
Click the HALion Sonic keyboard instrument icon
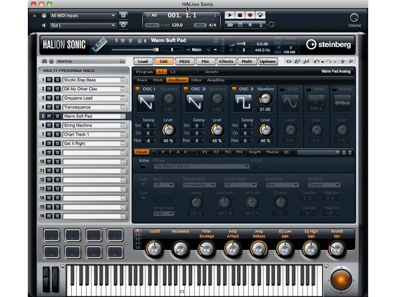99,45
